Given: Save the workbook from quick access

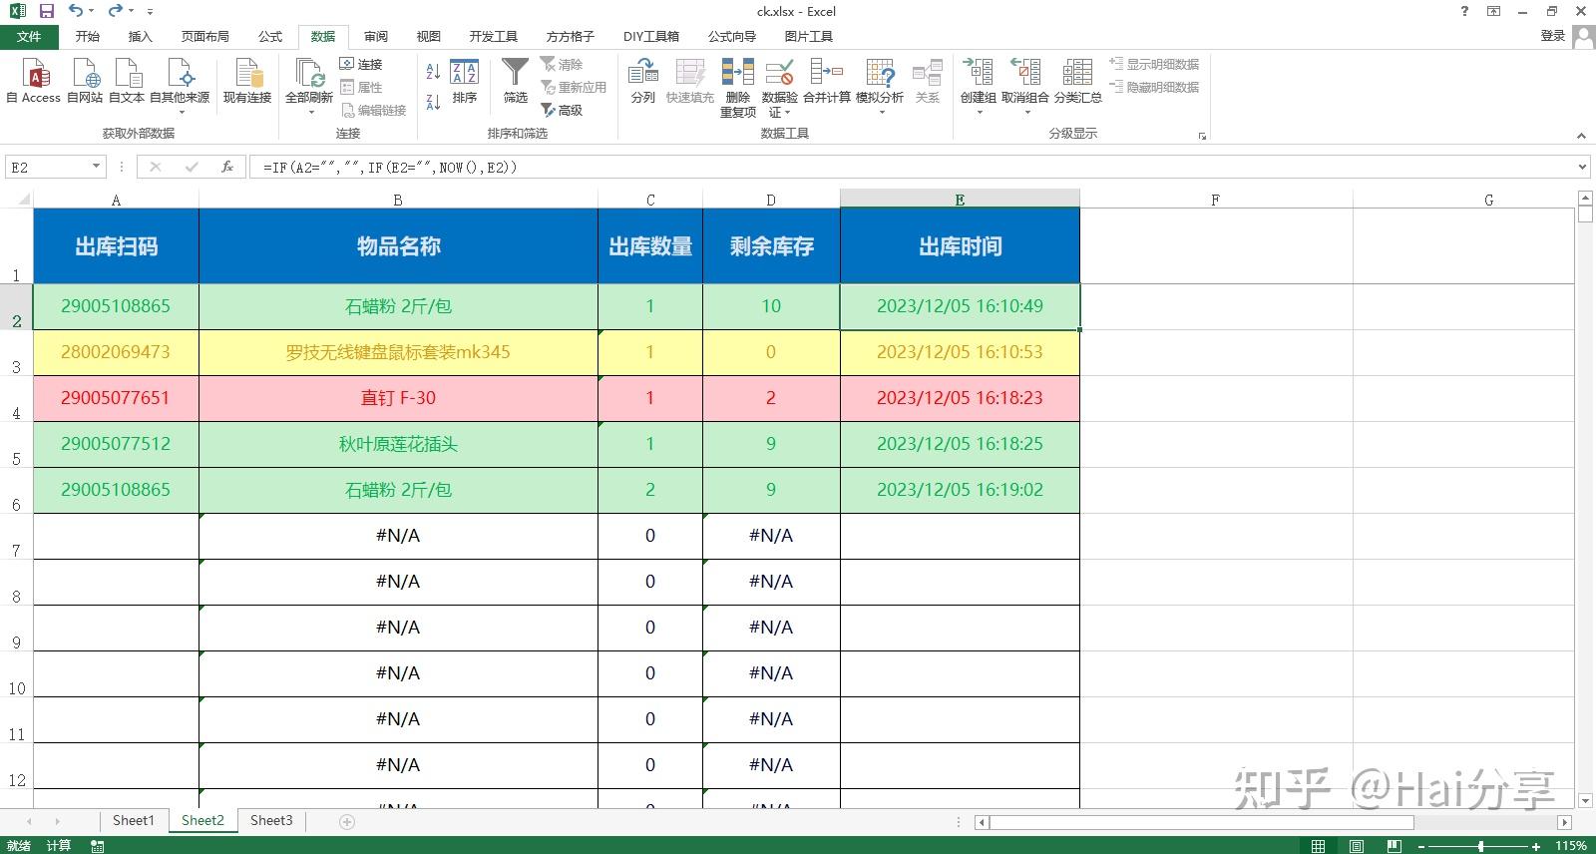Looking at the screenshot, I should [x=46, y=11].
